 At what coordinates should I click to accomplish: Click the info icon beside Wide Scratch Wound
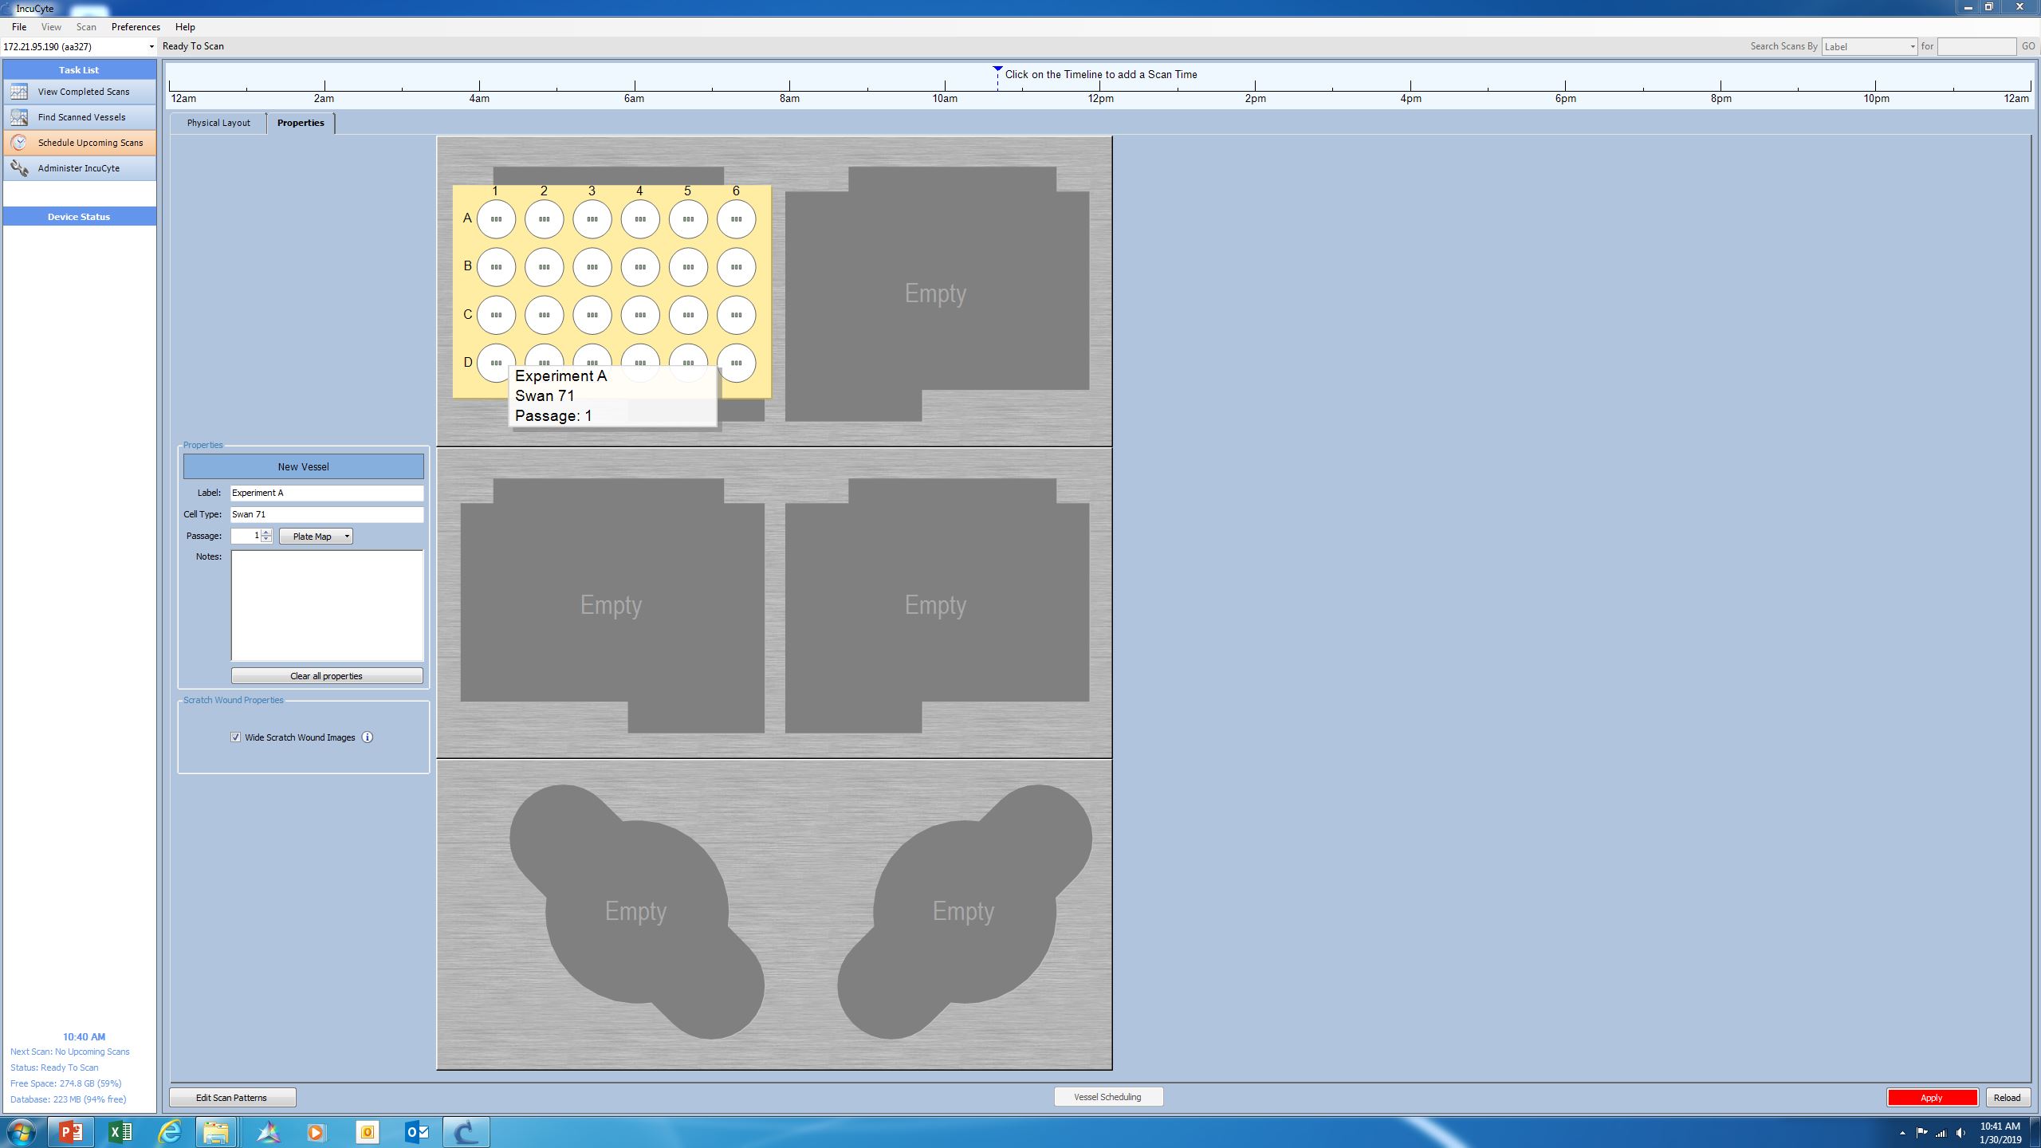click(368, 737)
